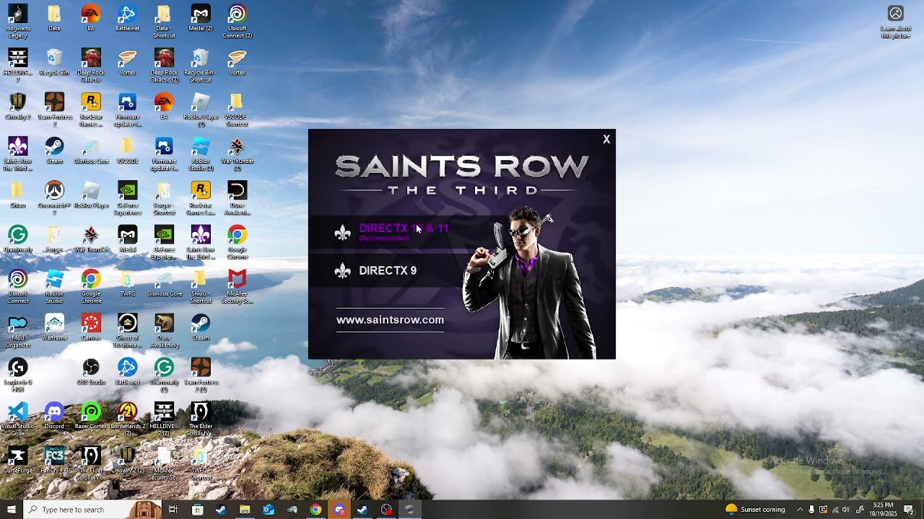This screenshot has width=924, height=519.
Task: Select the Grammarly (2) desktop icon
Action: 164,375
